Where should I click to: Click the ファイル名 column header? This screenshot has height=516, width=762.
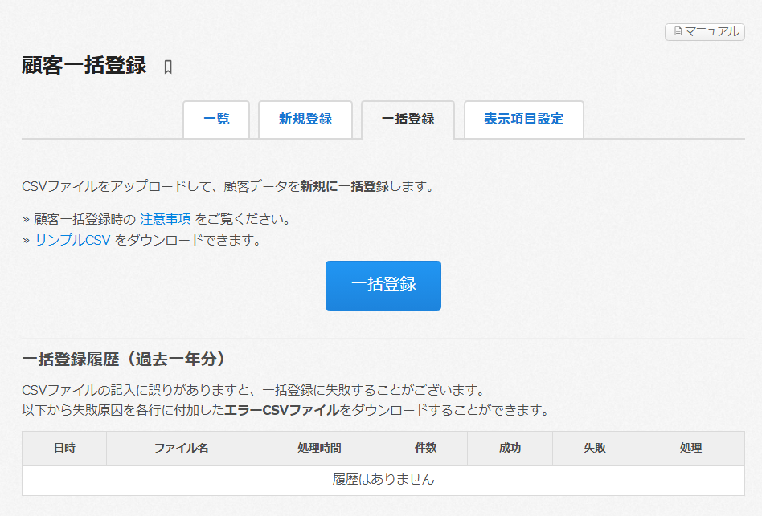pyautogui.click(x=181, y=448)
